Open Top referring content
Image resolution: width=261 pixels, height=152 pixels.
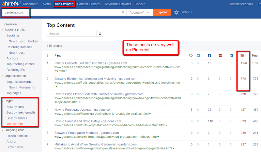tap(21, 64)
